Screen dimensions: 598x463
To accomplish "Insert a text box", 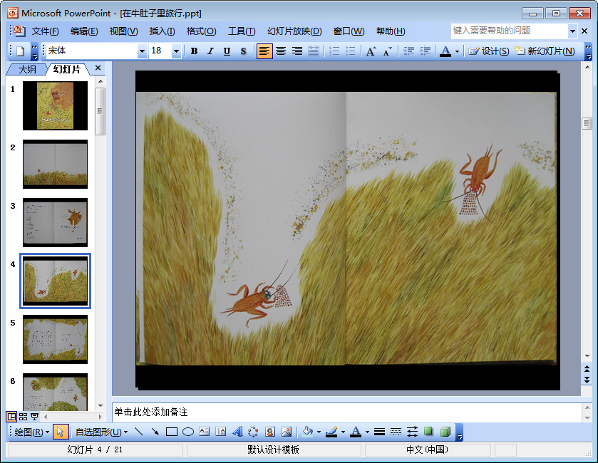I will coord(205,432).
